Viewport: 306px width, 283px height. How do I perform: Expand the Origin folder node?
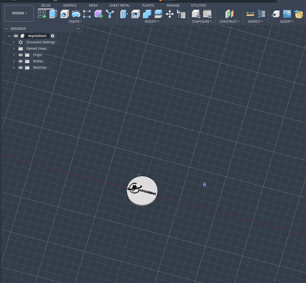[x=14, y=55]
